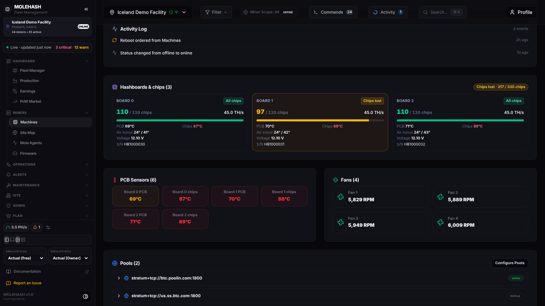Select Mole Agents in sidebar
This screenshot has height=306, width=545.
tap(50, 143)
